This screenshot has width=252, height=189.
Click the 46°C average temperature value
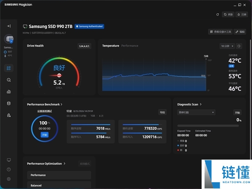(x=235, y=89)
